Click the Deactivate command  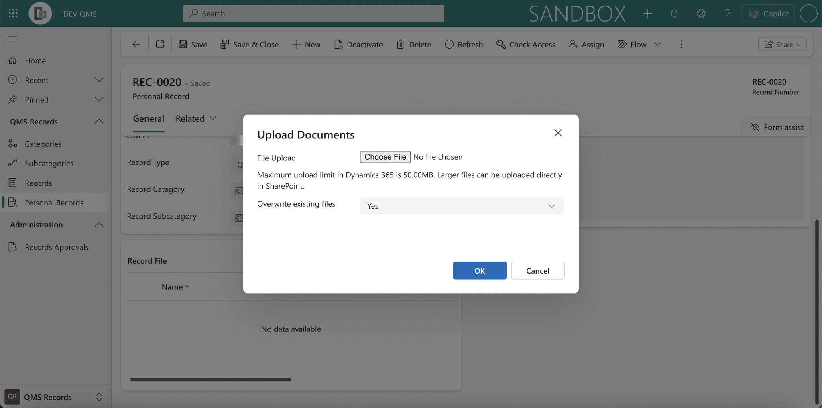358,44
